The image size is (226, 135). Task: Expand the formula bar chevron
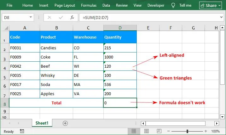tap(221, 17)
